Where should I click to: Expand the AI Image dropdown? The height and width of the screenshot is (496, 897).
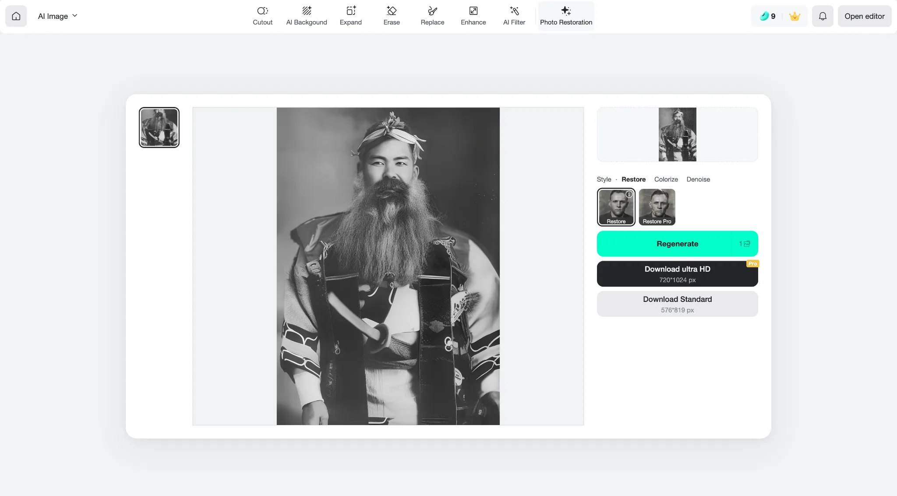click(x=57, y=16)
